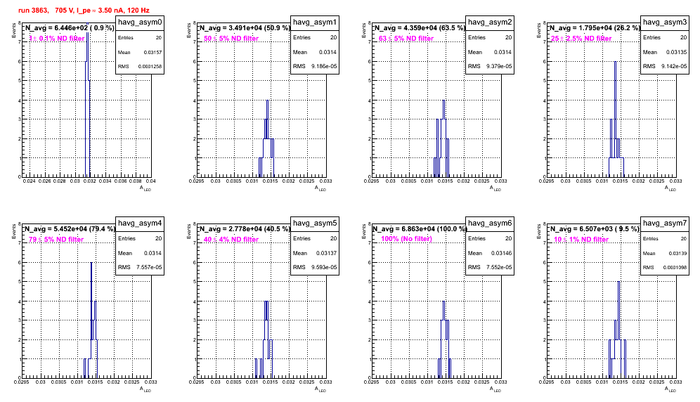The image size is (700, 402).
Task: Click the run 3863 title text
Action: 84,11
